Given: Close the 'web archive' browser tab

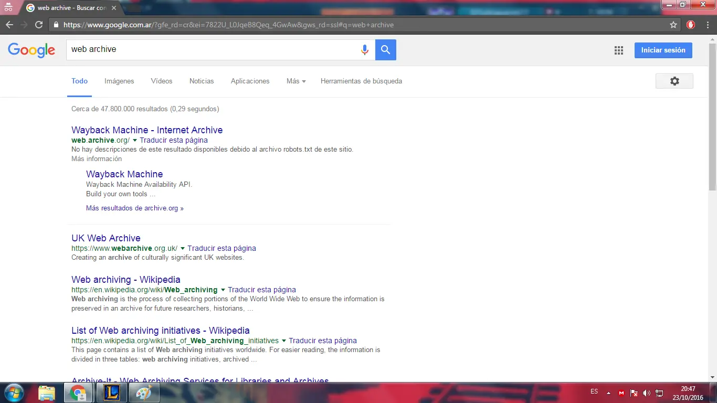Looking at the screenshot, I should coord(114,8).
